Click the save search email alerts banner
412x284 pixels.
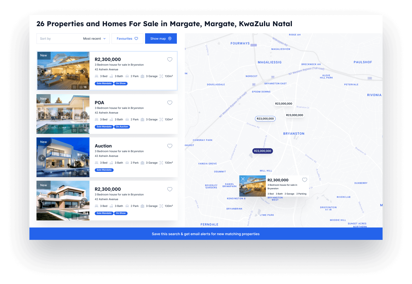[206, 234]
